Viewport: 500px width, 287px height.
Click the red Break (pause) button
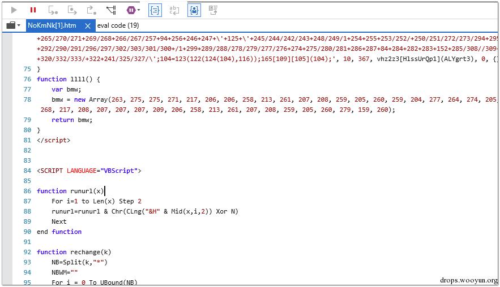click(33, 10)
